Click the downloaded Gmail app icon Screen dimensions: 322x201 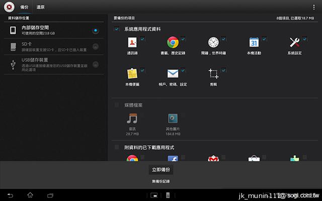(x=213, y=158)
